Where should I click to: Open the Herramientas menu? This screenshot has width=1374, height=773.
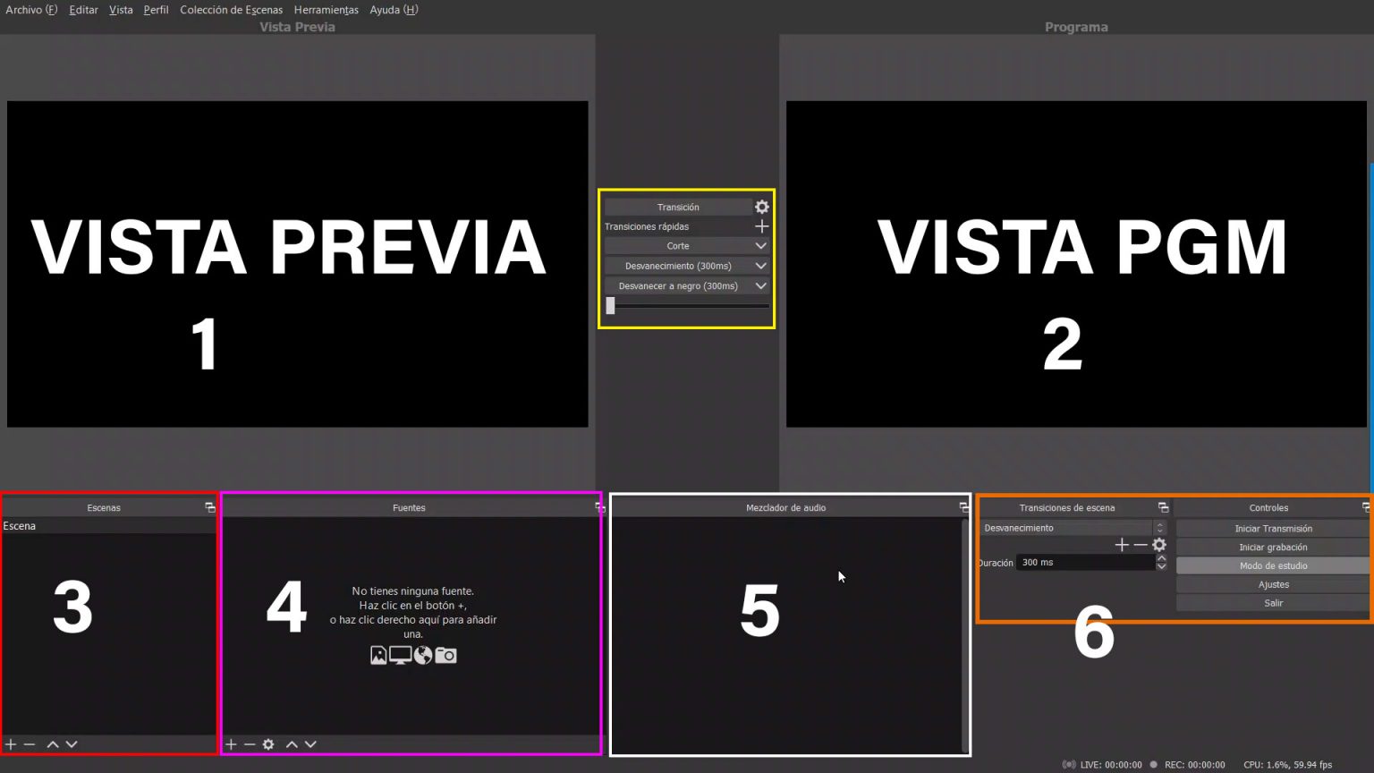point(326,10)
